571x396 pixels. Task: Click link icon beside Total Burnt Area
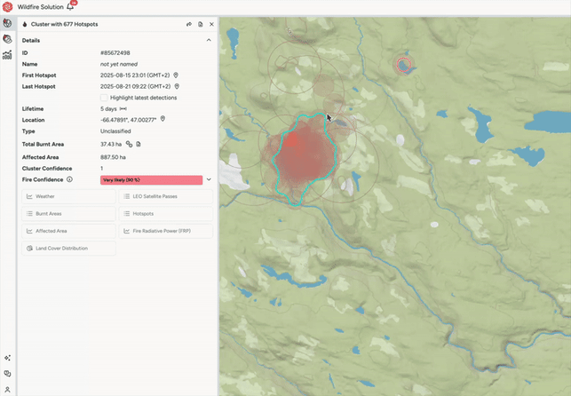pos(129,144)
